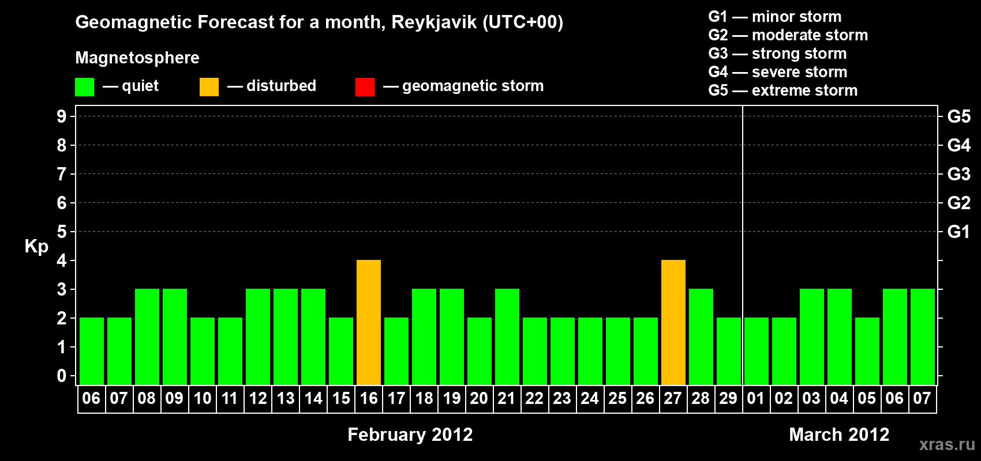The width and height of the screenshot is (981, 461).
Task: Click the y-axis value 4
Action: point(62,260)
